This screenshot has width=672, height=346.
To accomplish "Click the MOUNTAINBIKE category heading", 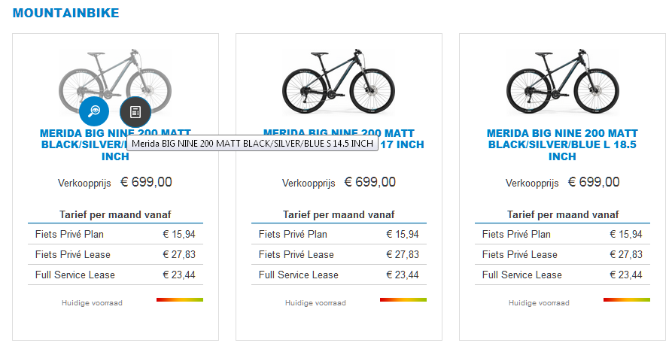I will coord(65,13).
